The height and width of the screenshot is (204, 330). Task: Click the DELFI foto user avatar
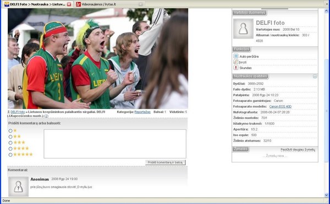point(243,29)
